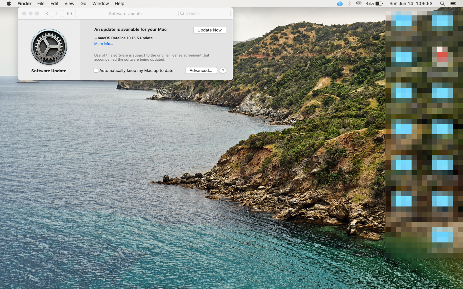463x289 pixels.
Task: Click the battery status indicator
Action: point(374,4)
